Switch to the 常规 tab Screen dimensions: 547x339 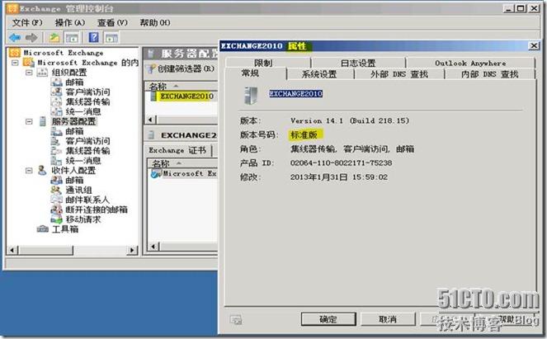click(x=251, y=73)
